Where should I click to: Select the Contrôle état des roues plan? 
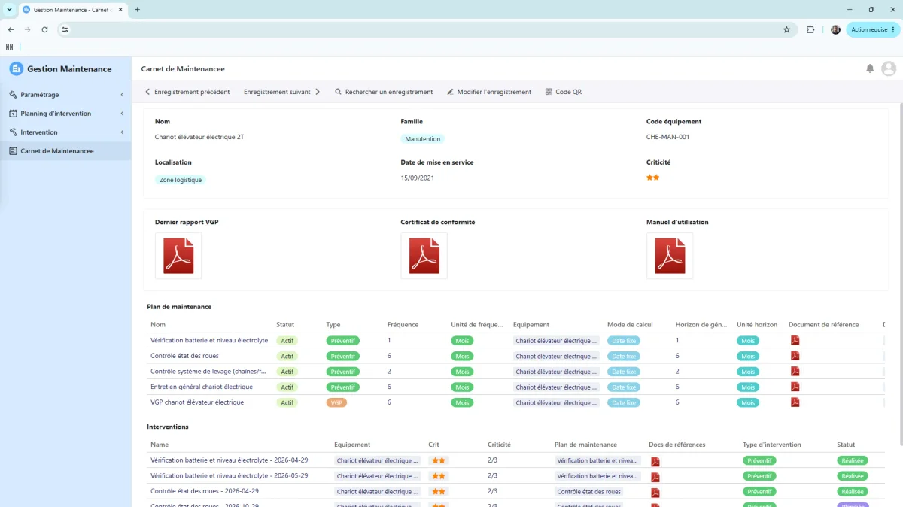tap(184, 356)
